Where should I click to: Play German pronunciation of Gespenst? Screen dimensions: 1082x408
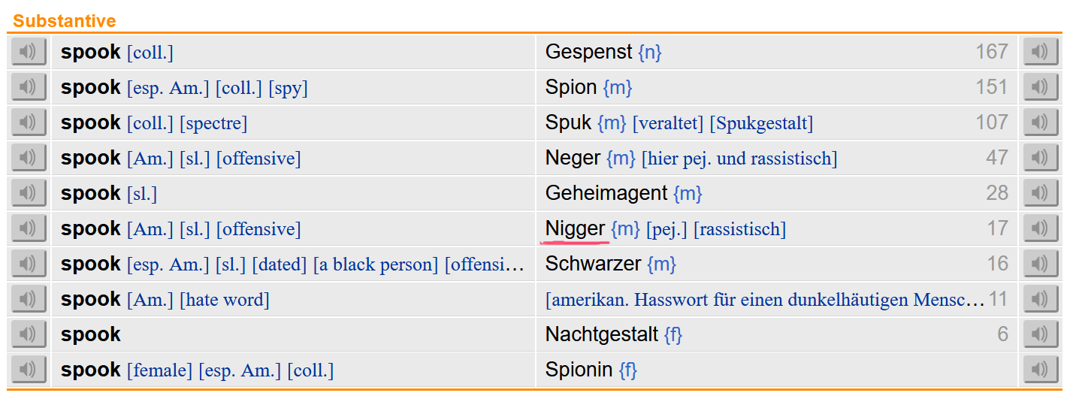tap(1041, 52)
